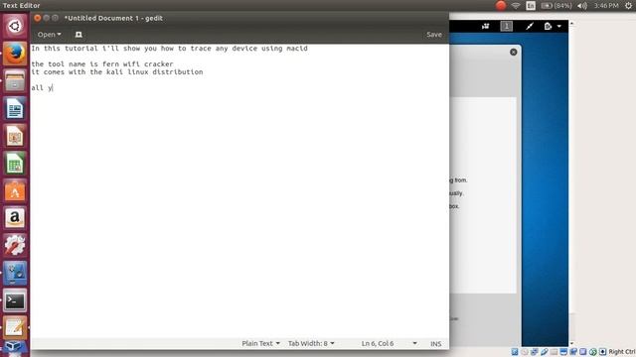636x357 pixels.
Task: Open the blue tool dock icon above Terminal
Action: 15,273
